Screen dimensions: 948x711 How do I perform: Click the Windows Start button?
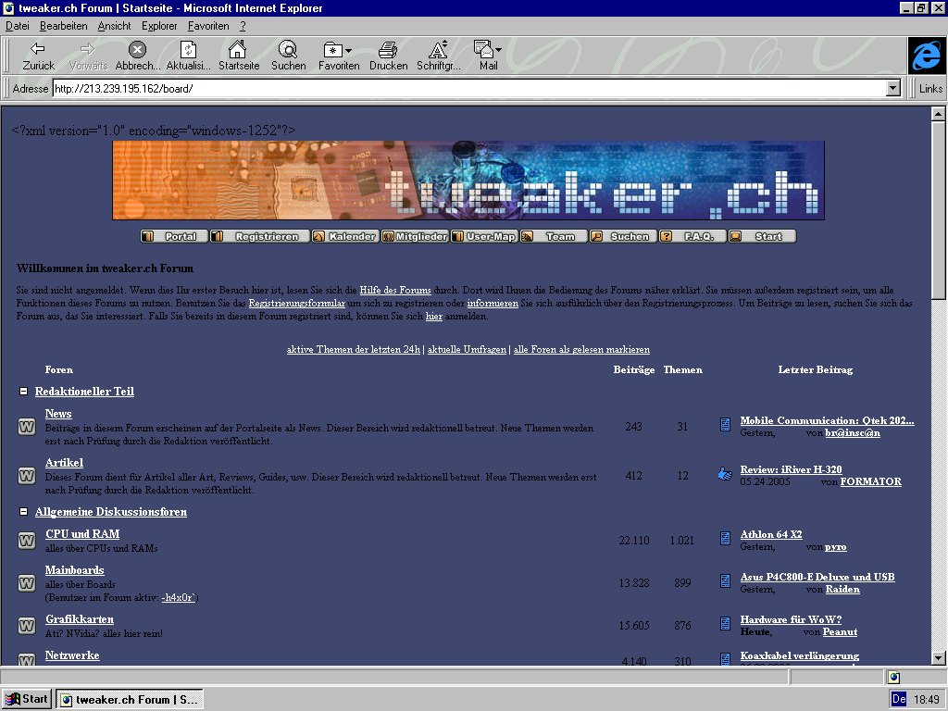pos(27,699)
